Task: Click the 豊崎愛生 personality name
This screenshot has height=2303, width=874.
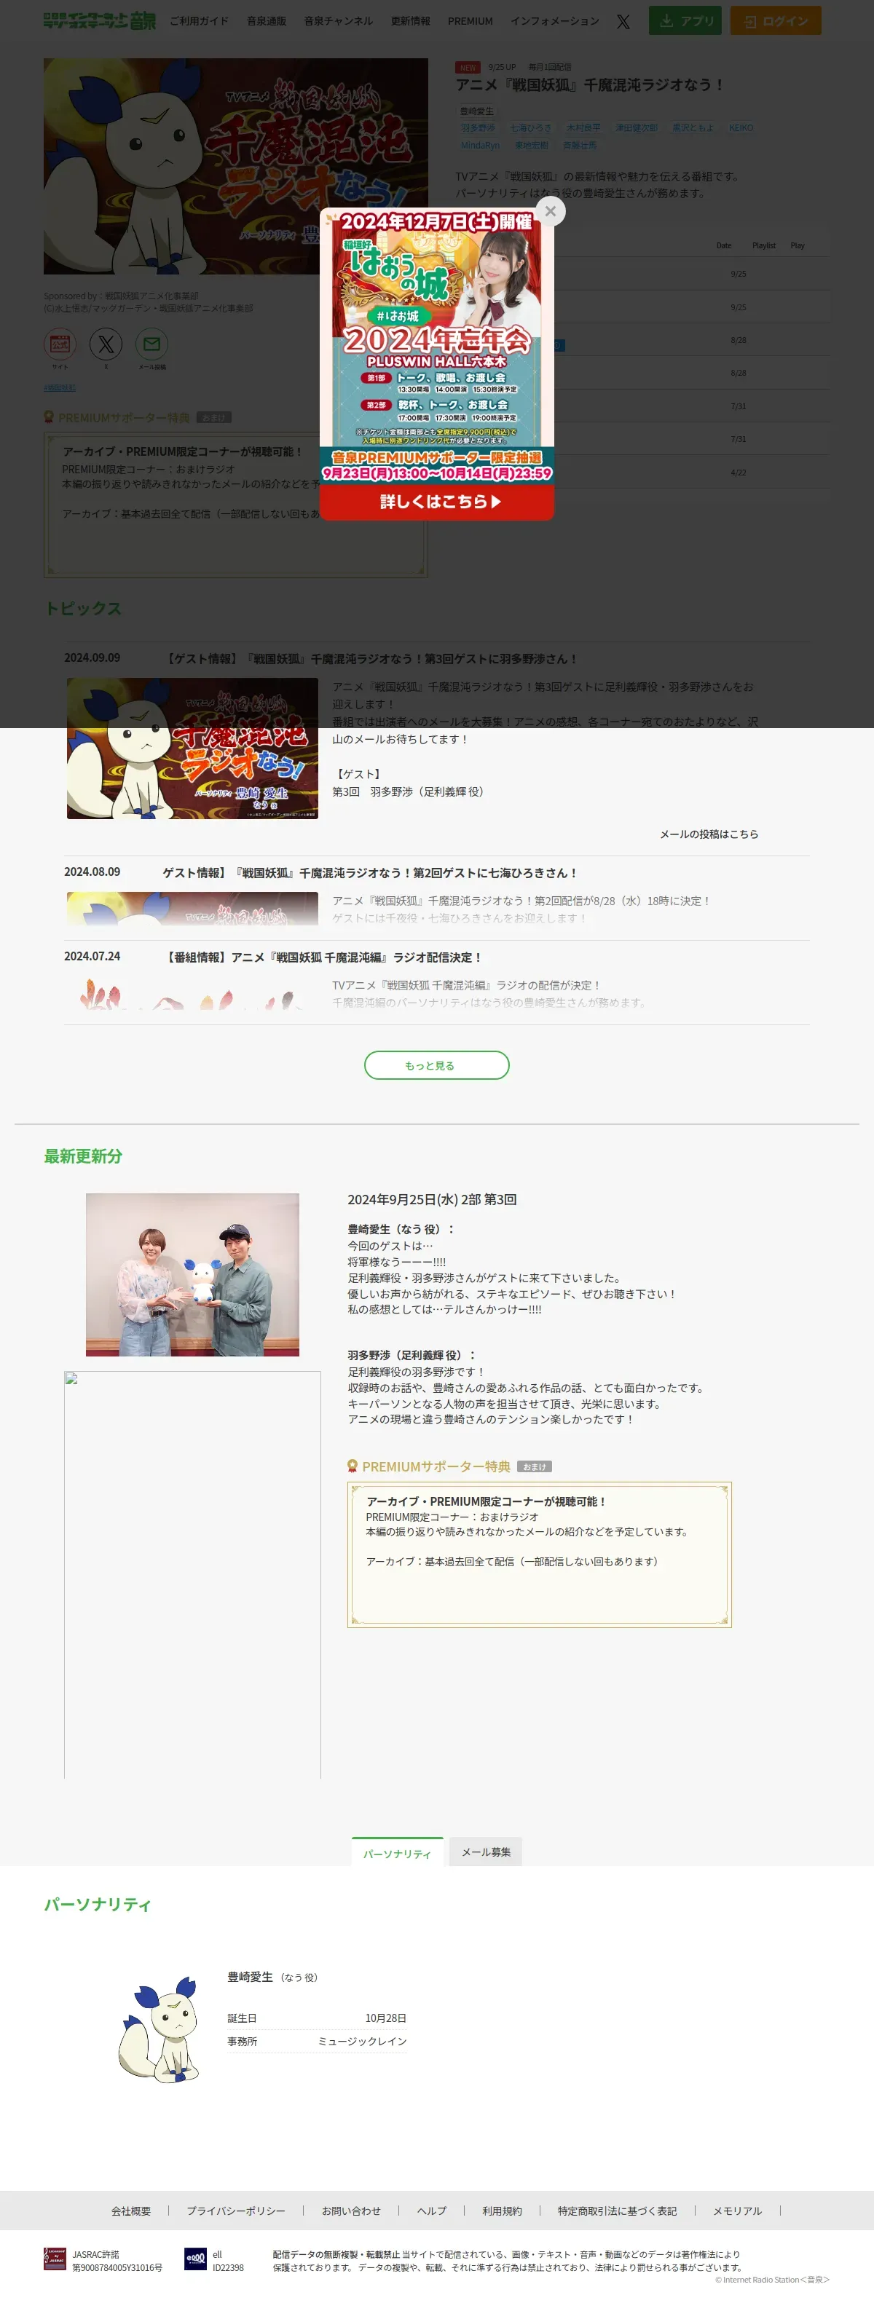Action: [250, 1978]
